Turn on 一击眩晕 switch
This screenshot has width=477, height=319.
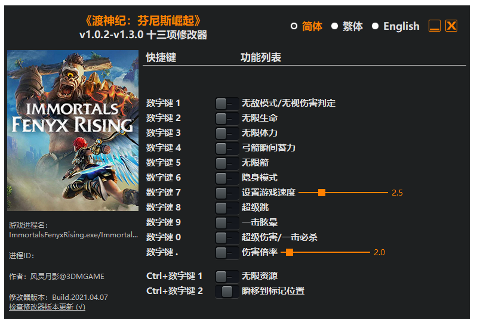(227, 222)
